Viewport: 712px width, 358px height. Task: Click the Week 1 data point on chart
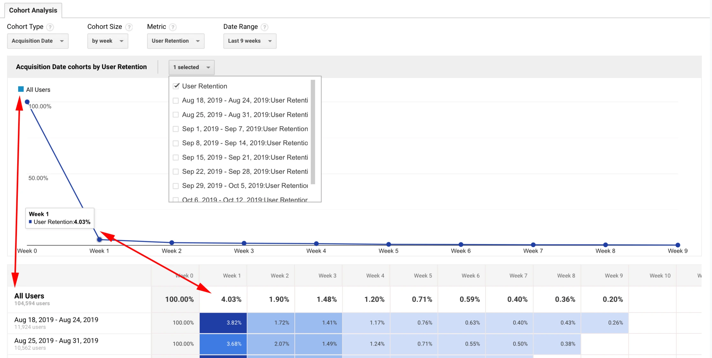pyautogui.click(x=100, y=240)
